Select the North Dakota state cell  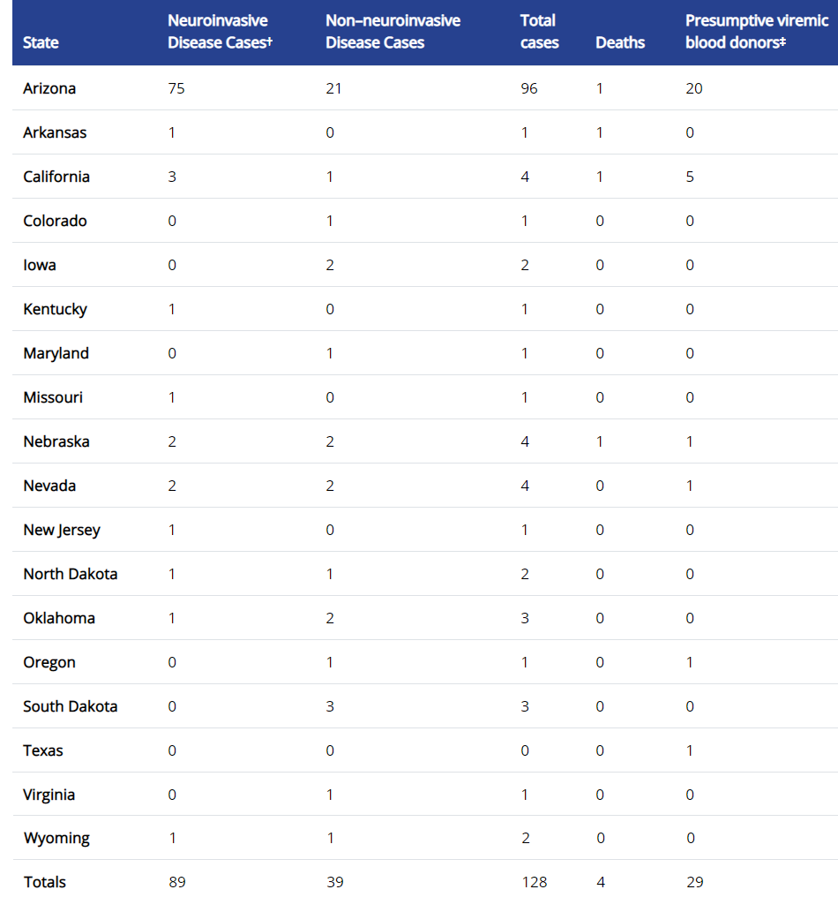click(71, 574)
